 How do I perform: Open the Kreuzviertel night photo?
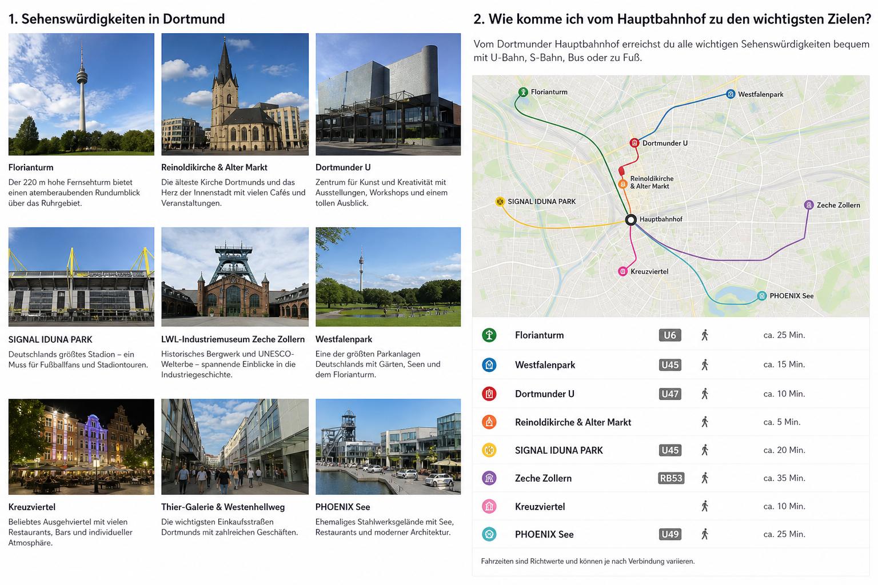(x=81, y=447)
